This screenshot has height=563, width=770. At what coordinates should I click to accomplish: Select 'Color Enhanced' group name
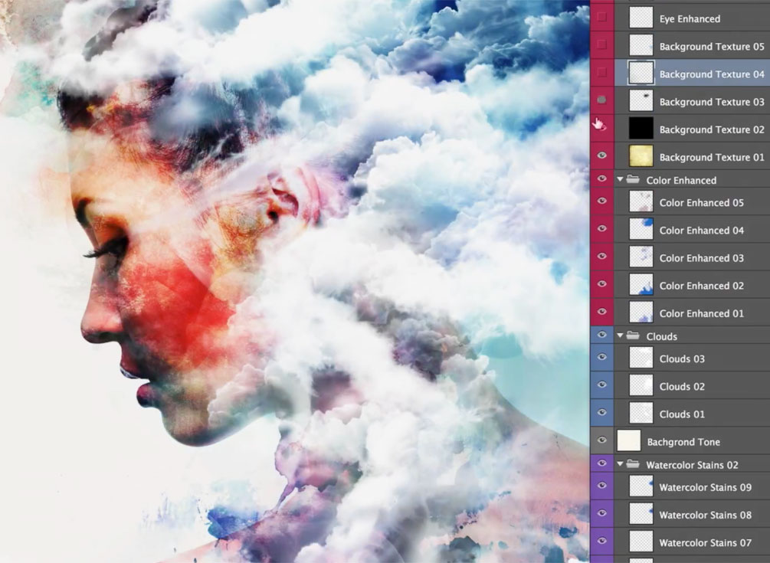682,180
